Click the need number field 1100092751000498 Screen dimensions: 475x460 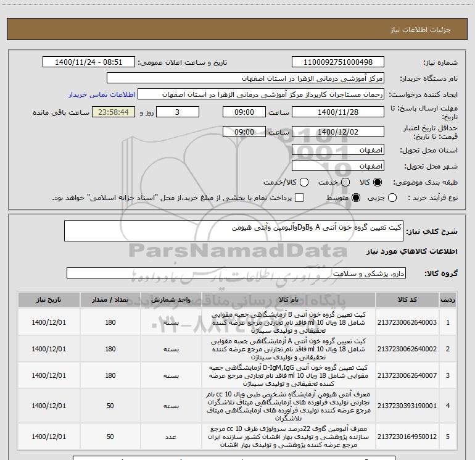[338, 62]
